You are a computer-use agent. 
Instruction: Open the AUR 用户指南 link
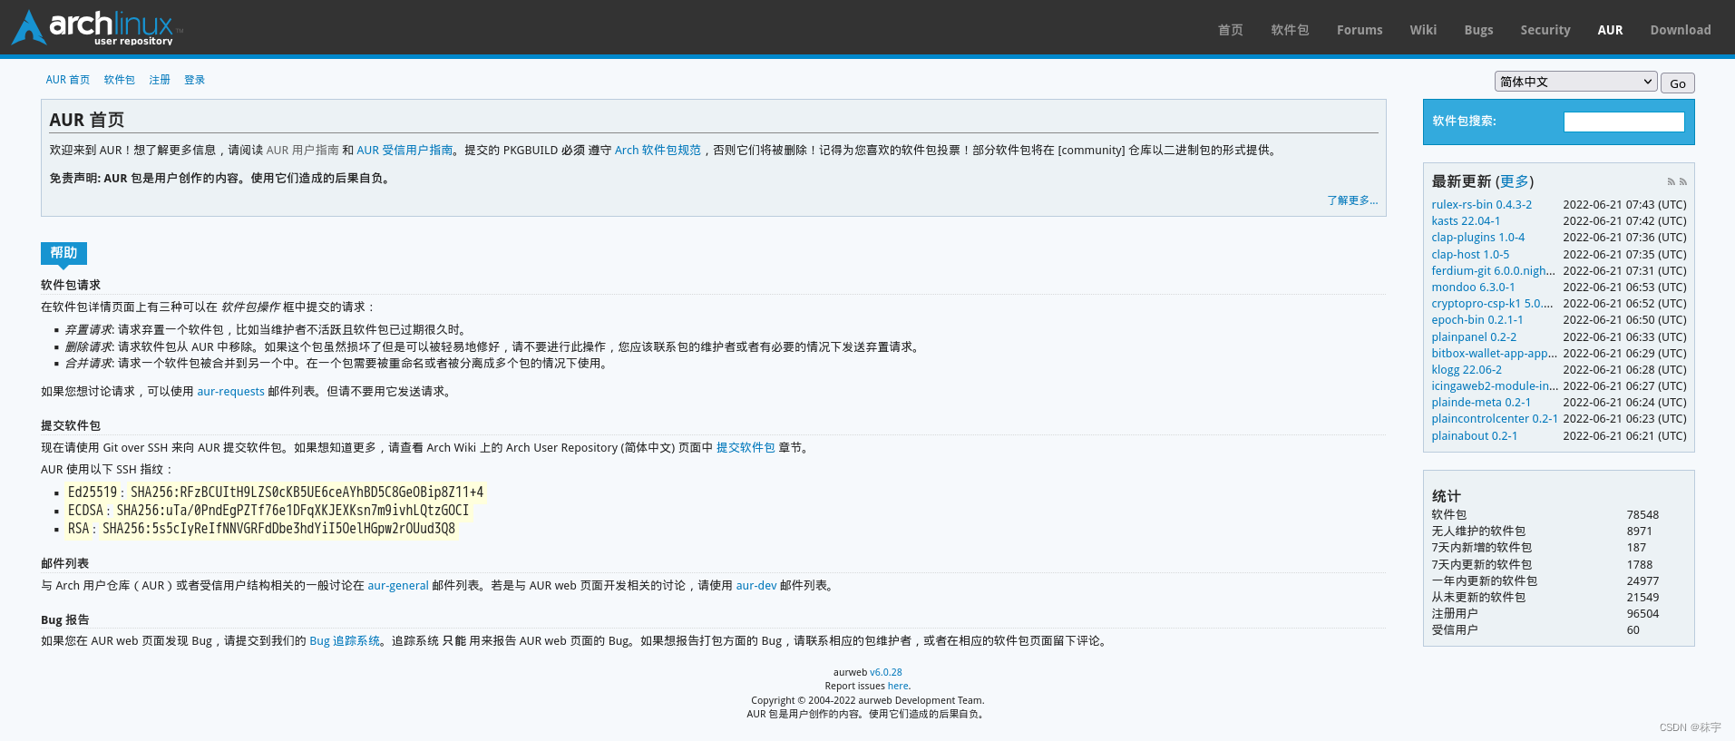pos(302,151)
